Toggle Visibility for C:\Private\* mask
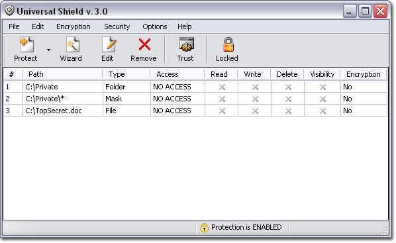Screen dimensions: 396x243 [x=322, y=99]
